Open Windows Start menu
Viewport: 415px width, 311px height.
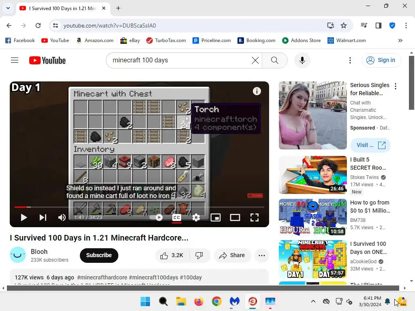tap(145, 301)
